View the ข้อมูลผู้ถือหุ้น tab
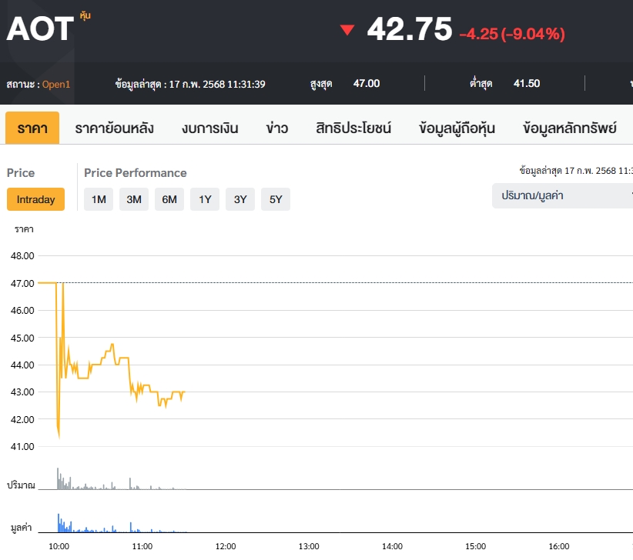Image resolution: width=633 pixels, height=560 pixels. [457, 128]
